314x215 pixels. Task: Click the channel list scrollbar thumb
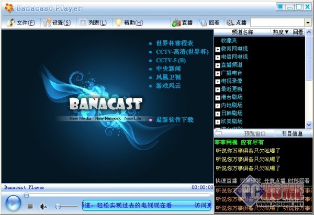click(309, 58)
